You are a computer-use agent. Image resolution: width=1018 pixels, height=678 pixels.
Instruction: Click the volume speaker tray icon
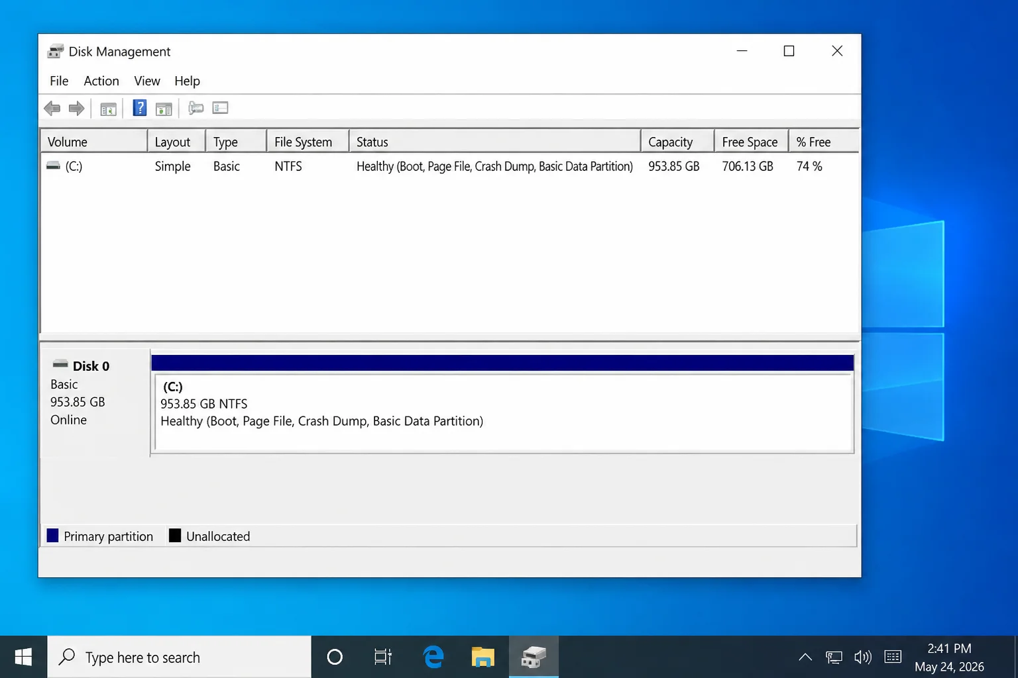coord(863,657)
